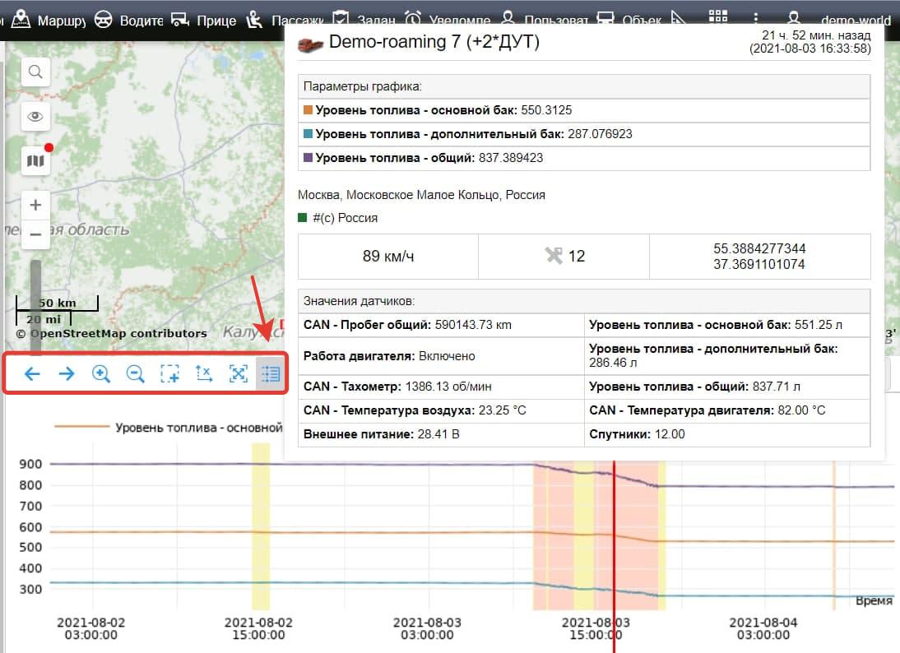Shift the chart forward with the right arrow
900x653 pixels.
click(67, 374)
